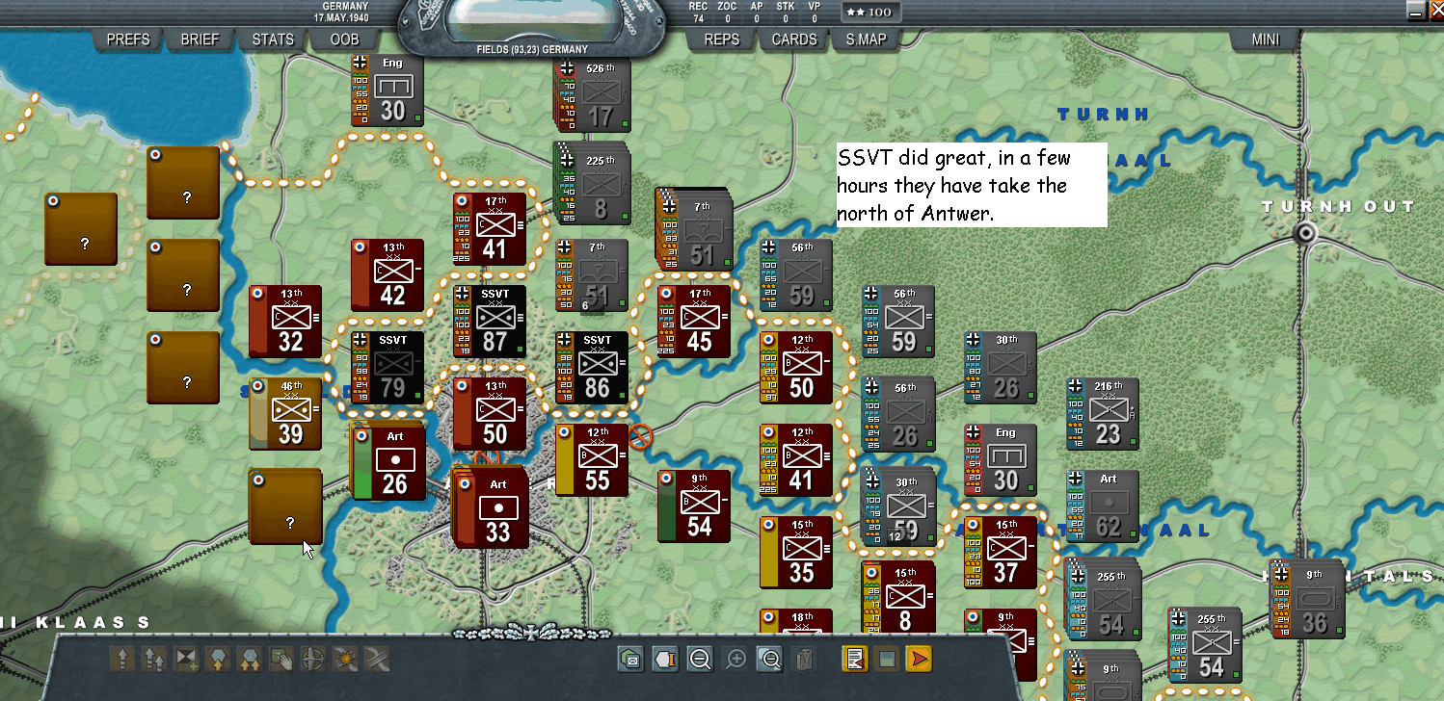Screen dimensions: 1444x701
Task: Select the French 17th unit numbered 41
Action: 491,229
